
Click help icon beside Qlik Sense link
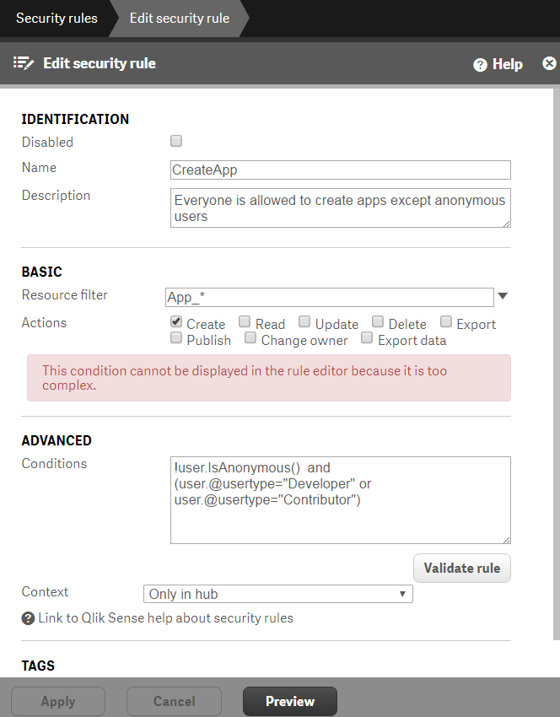tap(28, 618)
